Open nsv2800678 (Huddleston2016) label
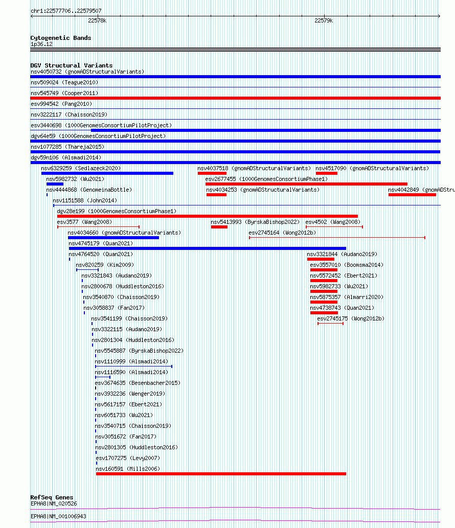The height and width of the screenshot is (528, 455). tap(123, 287)
